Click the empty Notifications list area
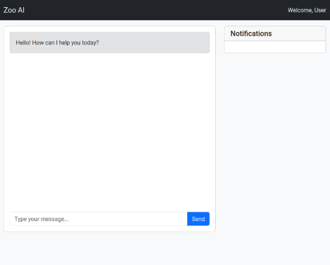 pos(275,47)
